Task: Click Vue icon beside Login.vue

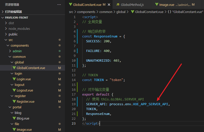Action: click(x=14, y=79)
